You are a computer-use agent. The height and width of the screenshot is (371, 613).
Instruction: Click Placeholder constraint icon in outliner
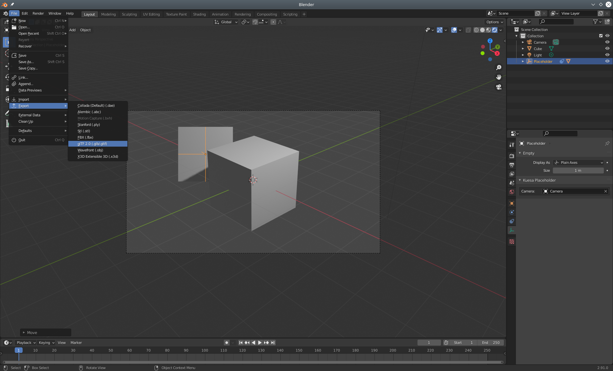(x=562, y=61)
